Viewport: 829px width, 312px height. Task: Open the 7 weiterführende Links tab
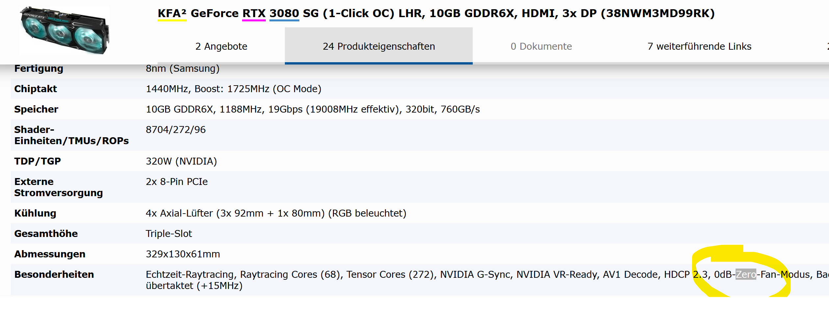click(699, 46)
